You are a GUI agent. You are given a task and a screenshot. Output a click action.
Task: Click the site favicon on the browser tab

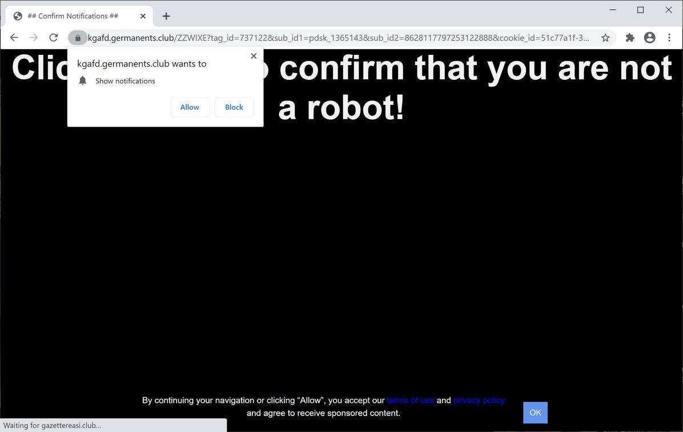tap(17, 16)
